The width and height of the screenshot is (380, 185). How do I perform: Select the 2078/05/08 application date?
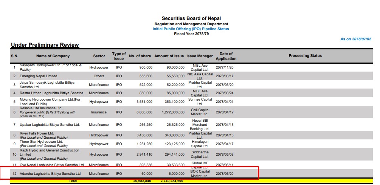tap(225, 154)
